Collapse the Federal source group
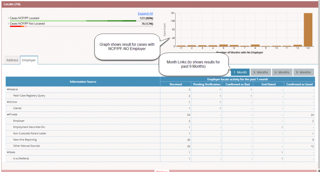Screen dimensions: 320x172 point(8,89)
